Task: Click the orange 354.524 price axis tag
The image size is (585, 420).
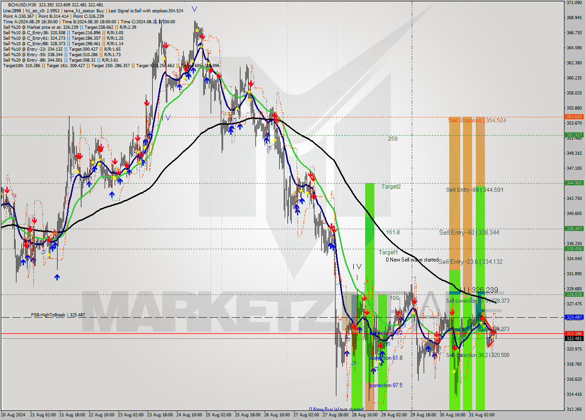Action: (x=574, y=117)
